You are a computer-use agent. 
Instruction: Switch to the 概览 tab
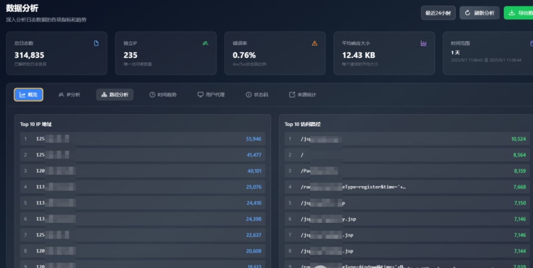pyautogui.click(x=29, y=95)
